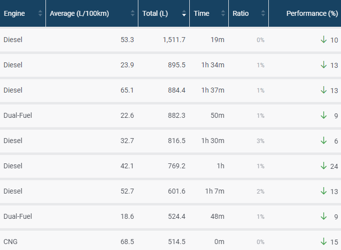Sort by Average (L/100km) column header
This screenshot has width=341, height=250.
click(x=92, y=13)
